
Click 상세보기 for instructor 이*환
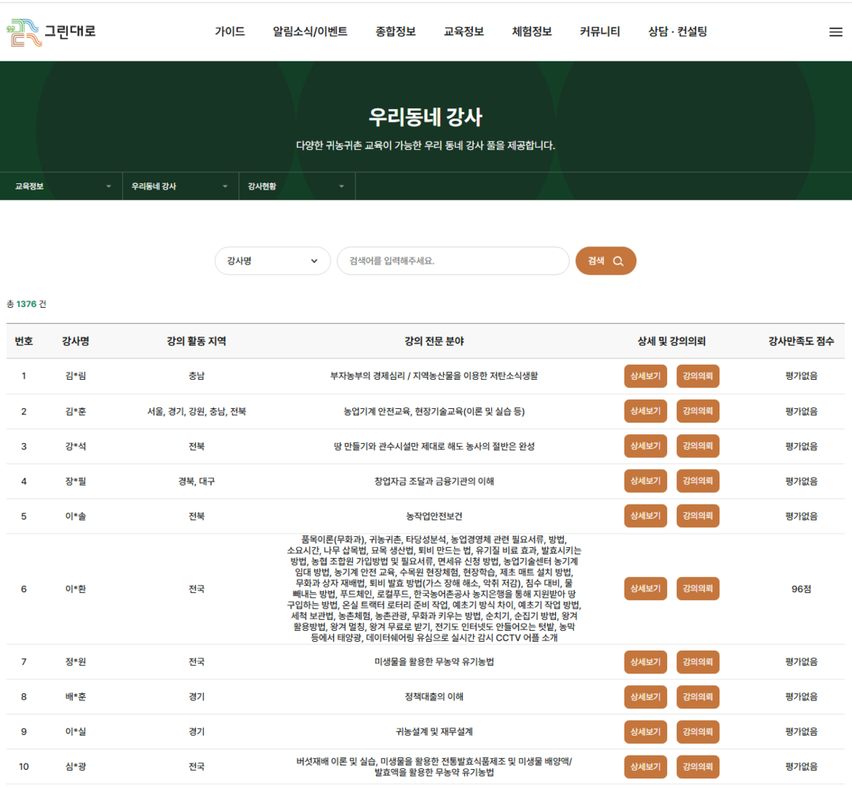(645, 588)
